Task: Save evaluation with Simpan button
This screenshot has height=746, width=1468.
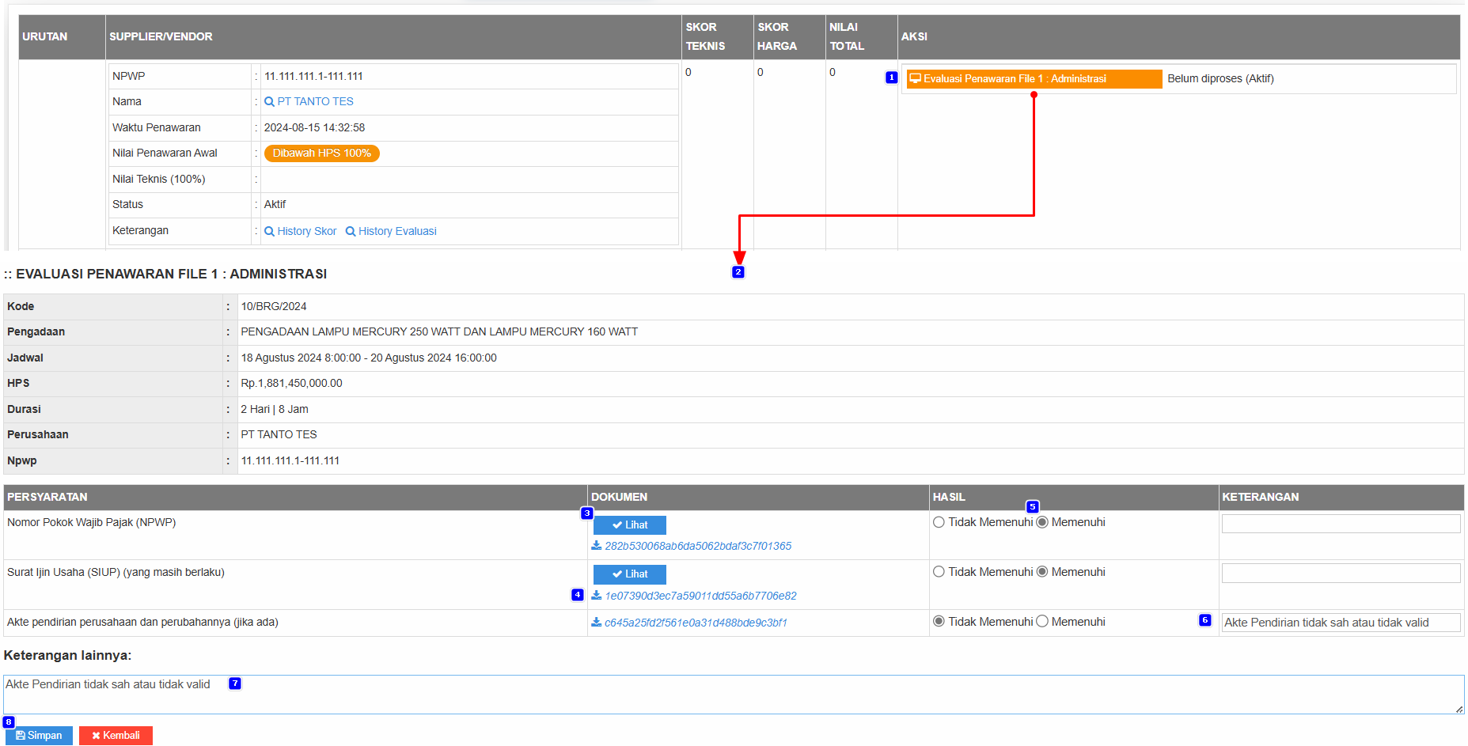Action: (40, 736)
